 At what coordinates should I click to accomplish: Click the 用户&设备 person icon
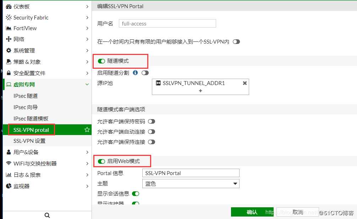(x=9, y=152)
